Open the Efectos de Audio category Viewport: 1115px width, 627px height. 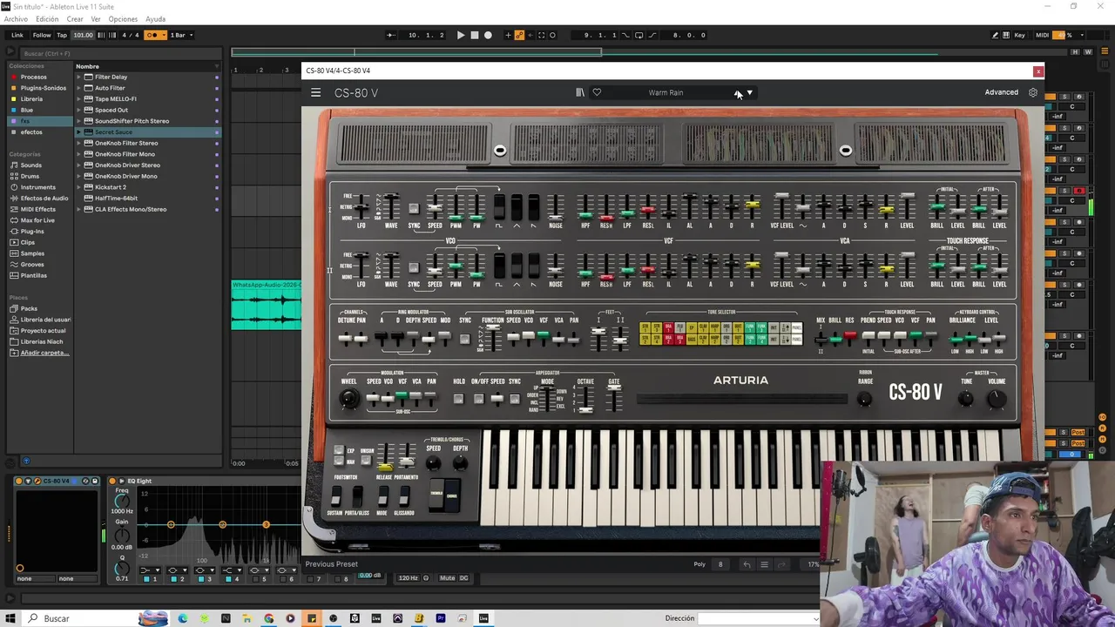click(x=44, y=199)
